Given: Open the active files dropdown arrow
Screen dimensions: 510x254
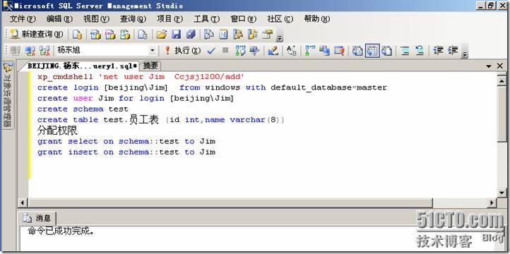Looking at the screenshot, I should click(x=489, y=66).
